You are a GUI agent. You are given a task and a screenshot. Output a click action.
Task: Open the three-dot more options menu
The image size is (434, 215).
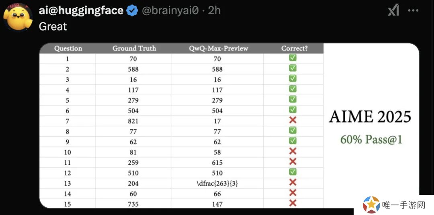tap(414, 11)
